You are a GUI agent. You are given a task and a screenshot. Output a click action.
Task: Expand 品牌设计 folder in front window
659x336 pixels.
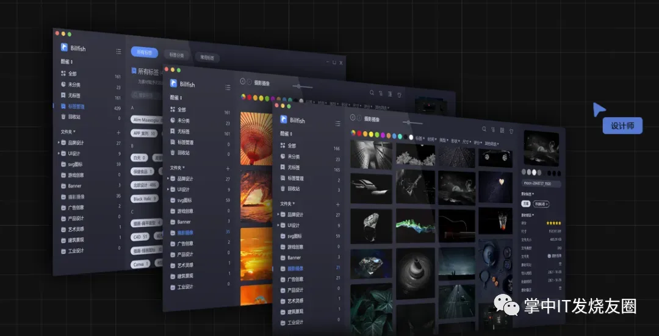[x=278, y=214]
